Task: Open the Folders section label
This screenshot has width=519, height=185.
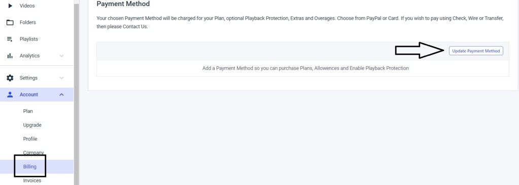Action: 28,22
